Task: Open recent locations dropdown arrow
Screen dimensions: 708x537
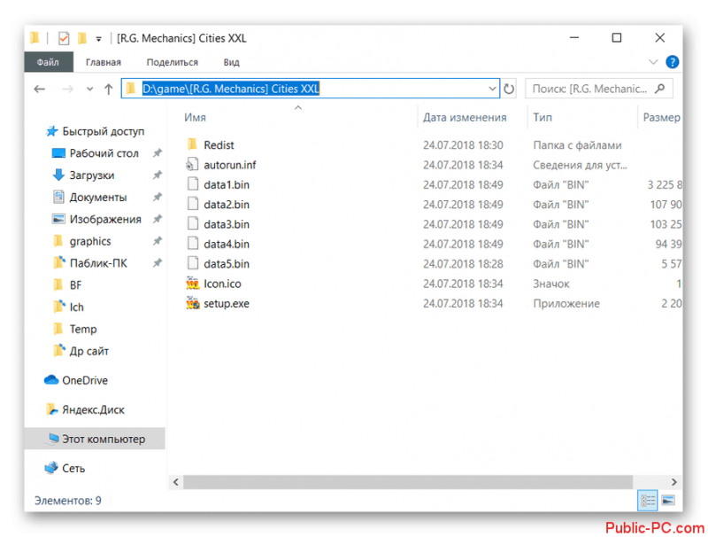Action: (89, 89)
